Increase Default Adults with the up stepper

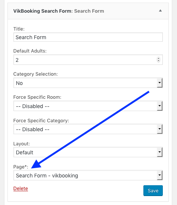tap(159, 59)
